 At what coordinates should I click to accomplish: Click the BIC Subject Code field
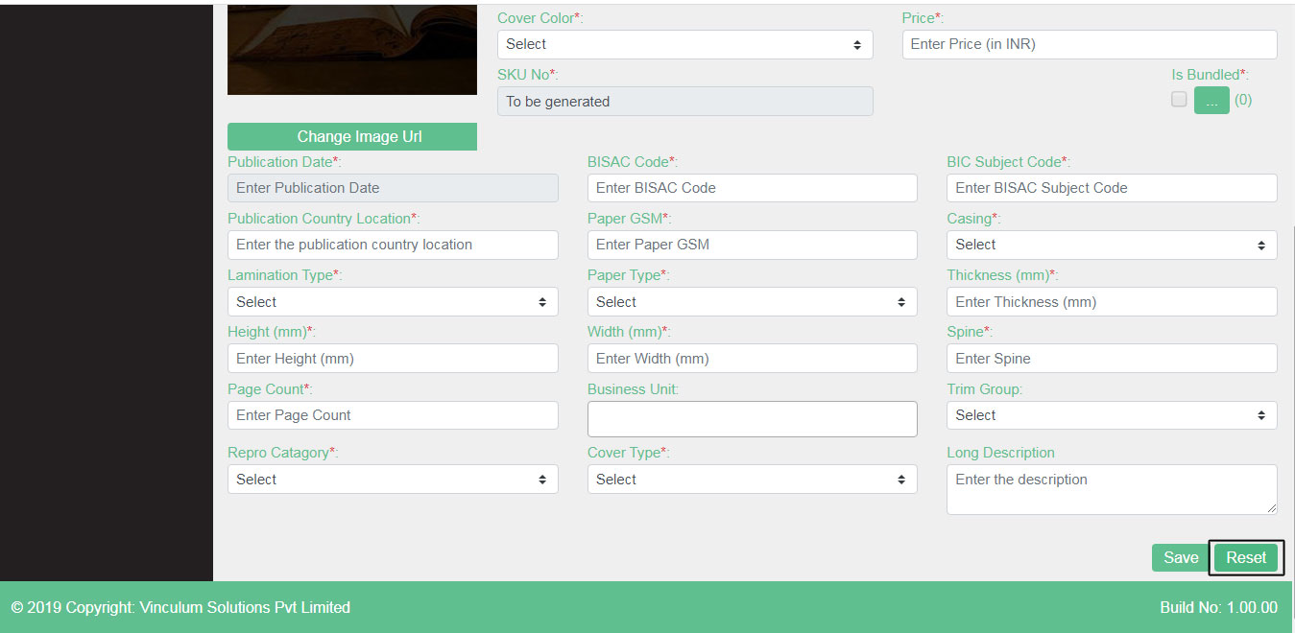pyautogui.click(x=1111, y=187)
